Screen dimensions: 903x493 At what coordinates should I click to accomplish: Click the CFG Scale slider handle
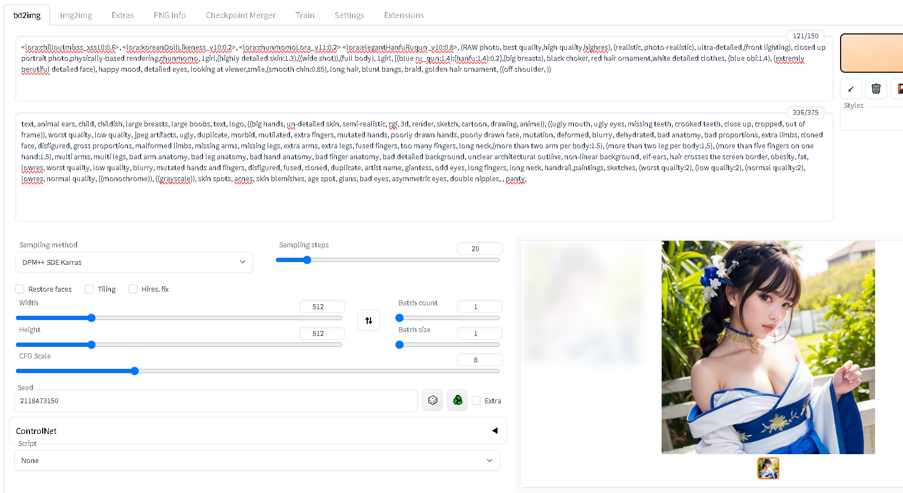tap(135, 371)
